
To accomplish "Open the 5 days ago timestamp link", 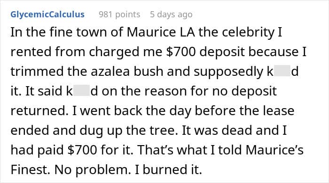I will point(171,15).
